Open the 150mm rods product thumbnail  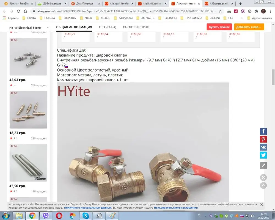(28, 163)
